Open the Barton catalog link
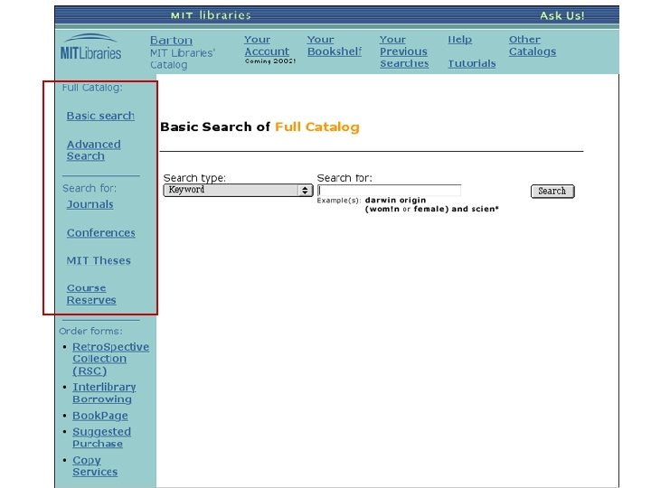Screen dimensions: 651x488 point(171,41)
